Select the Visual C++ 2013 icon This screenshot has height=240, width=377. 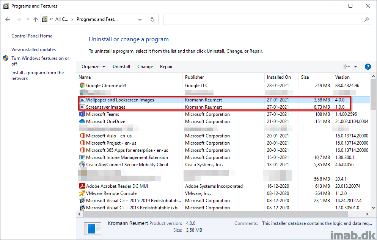click(x=82, y=207)
